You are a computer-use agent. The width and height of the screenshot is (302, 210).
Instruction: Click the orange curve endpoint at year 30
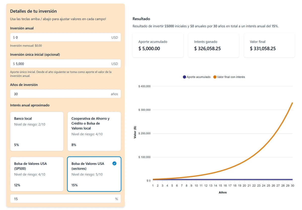292,103
